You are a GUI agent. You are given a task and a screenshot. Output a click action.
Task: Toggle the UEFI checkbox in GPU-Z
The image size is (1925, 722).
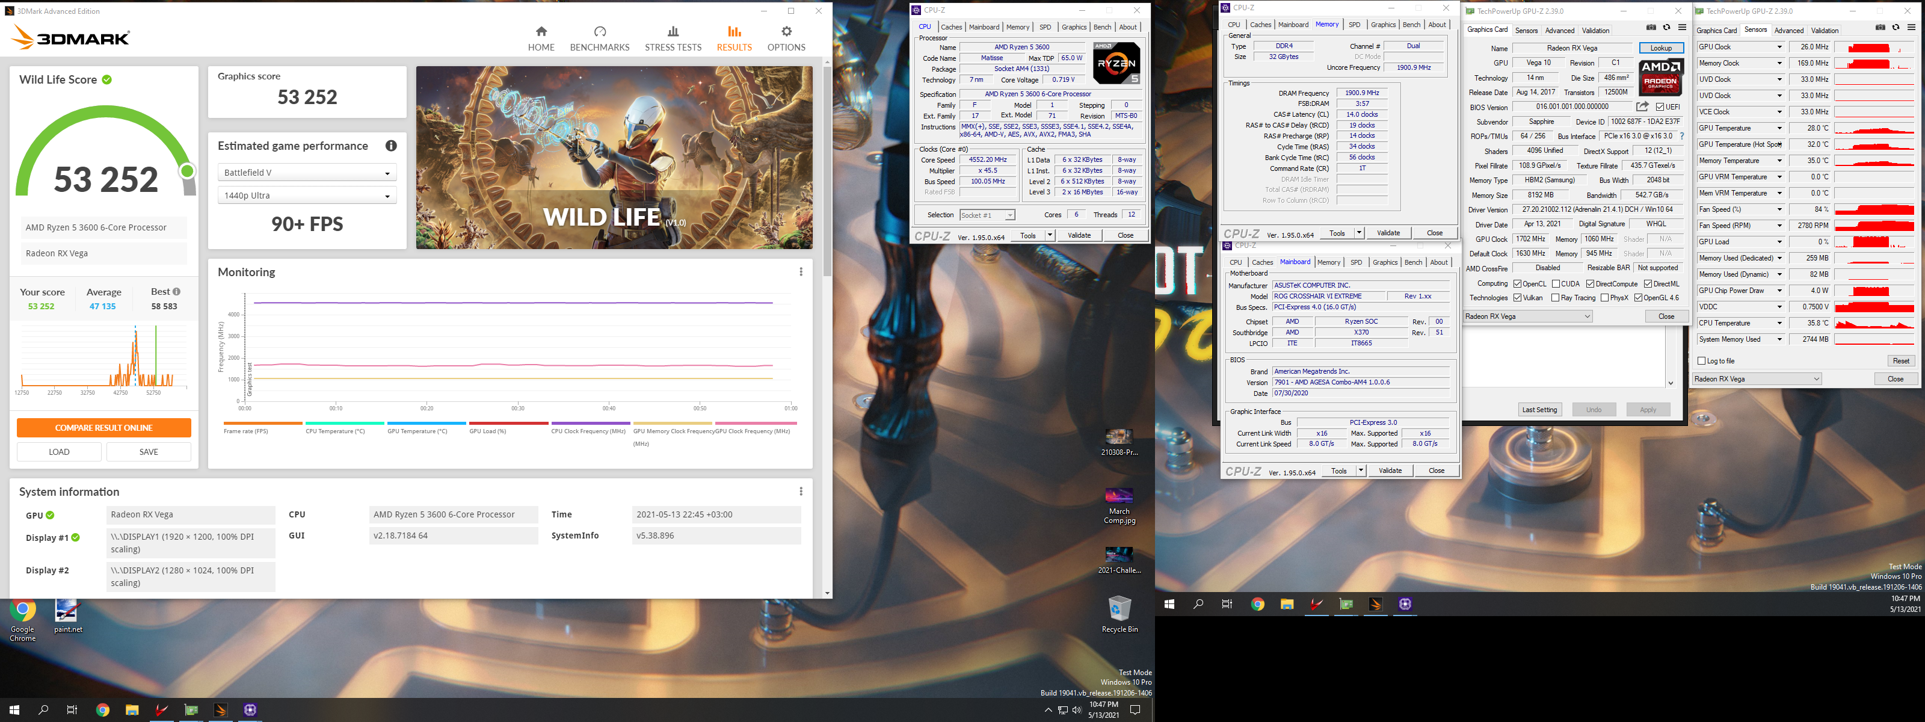tap(1660, 107)
